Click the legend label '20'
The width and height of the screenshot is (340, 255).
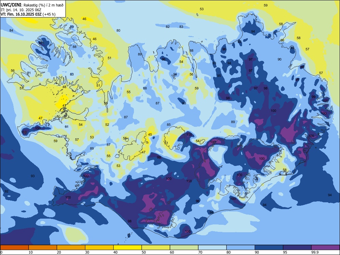(59, 252)
